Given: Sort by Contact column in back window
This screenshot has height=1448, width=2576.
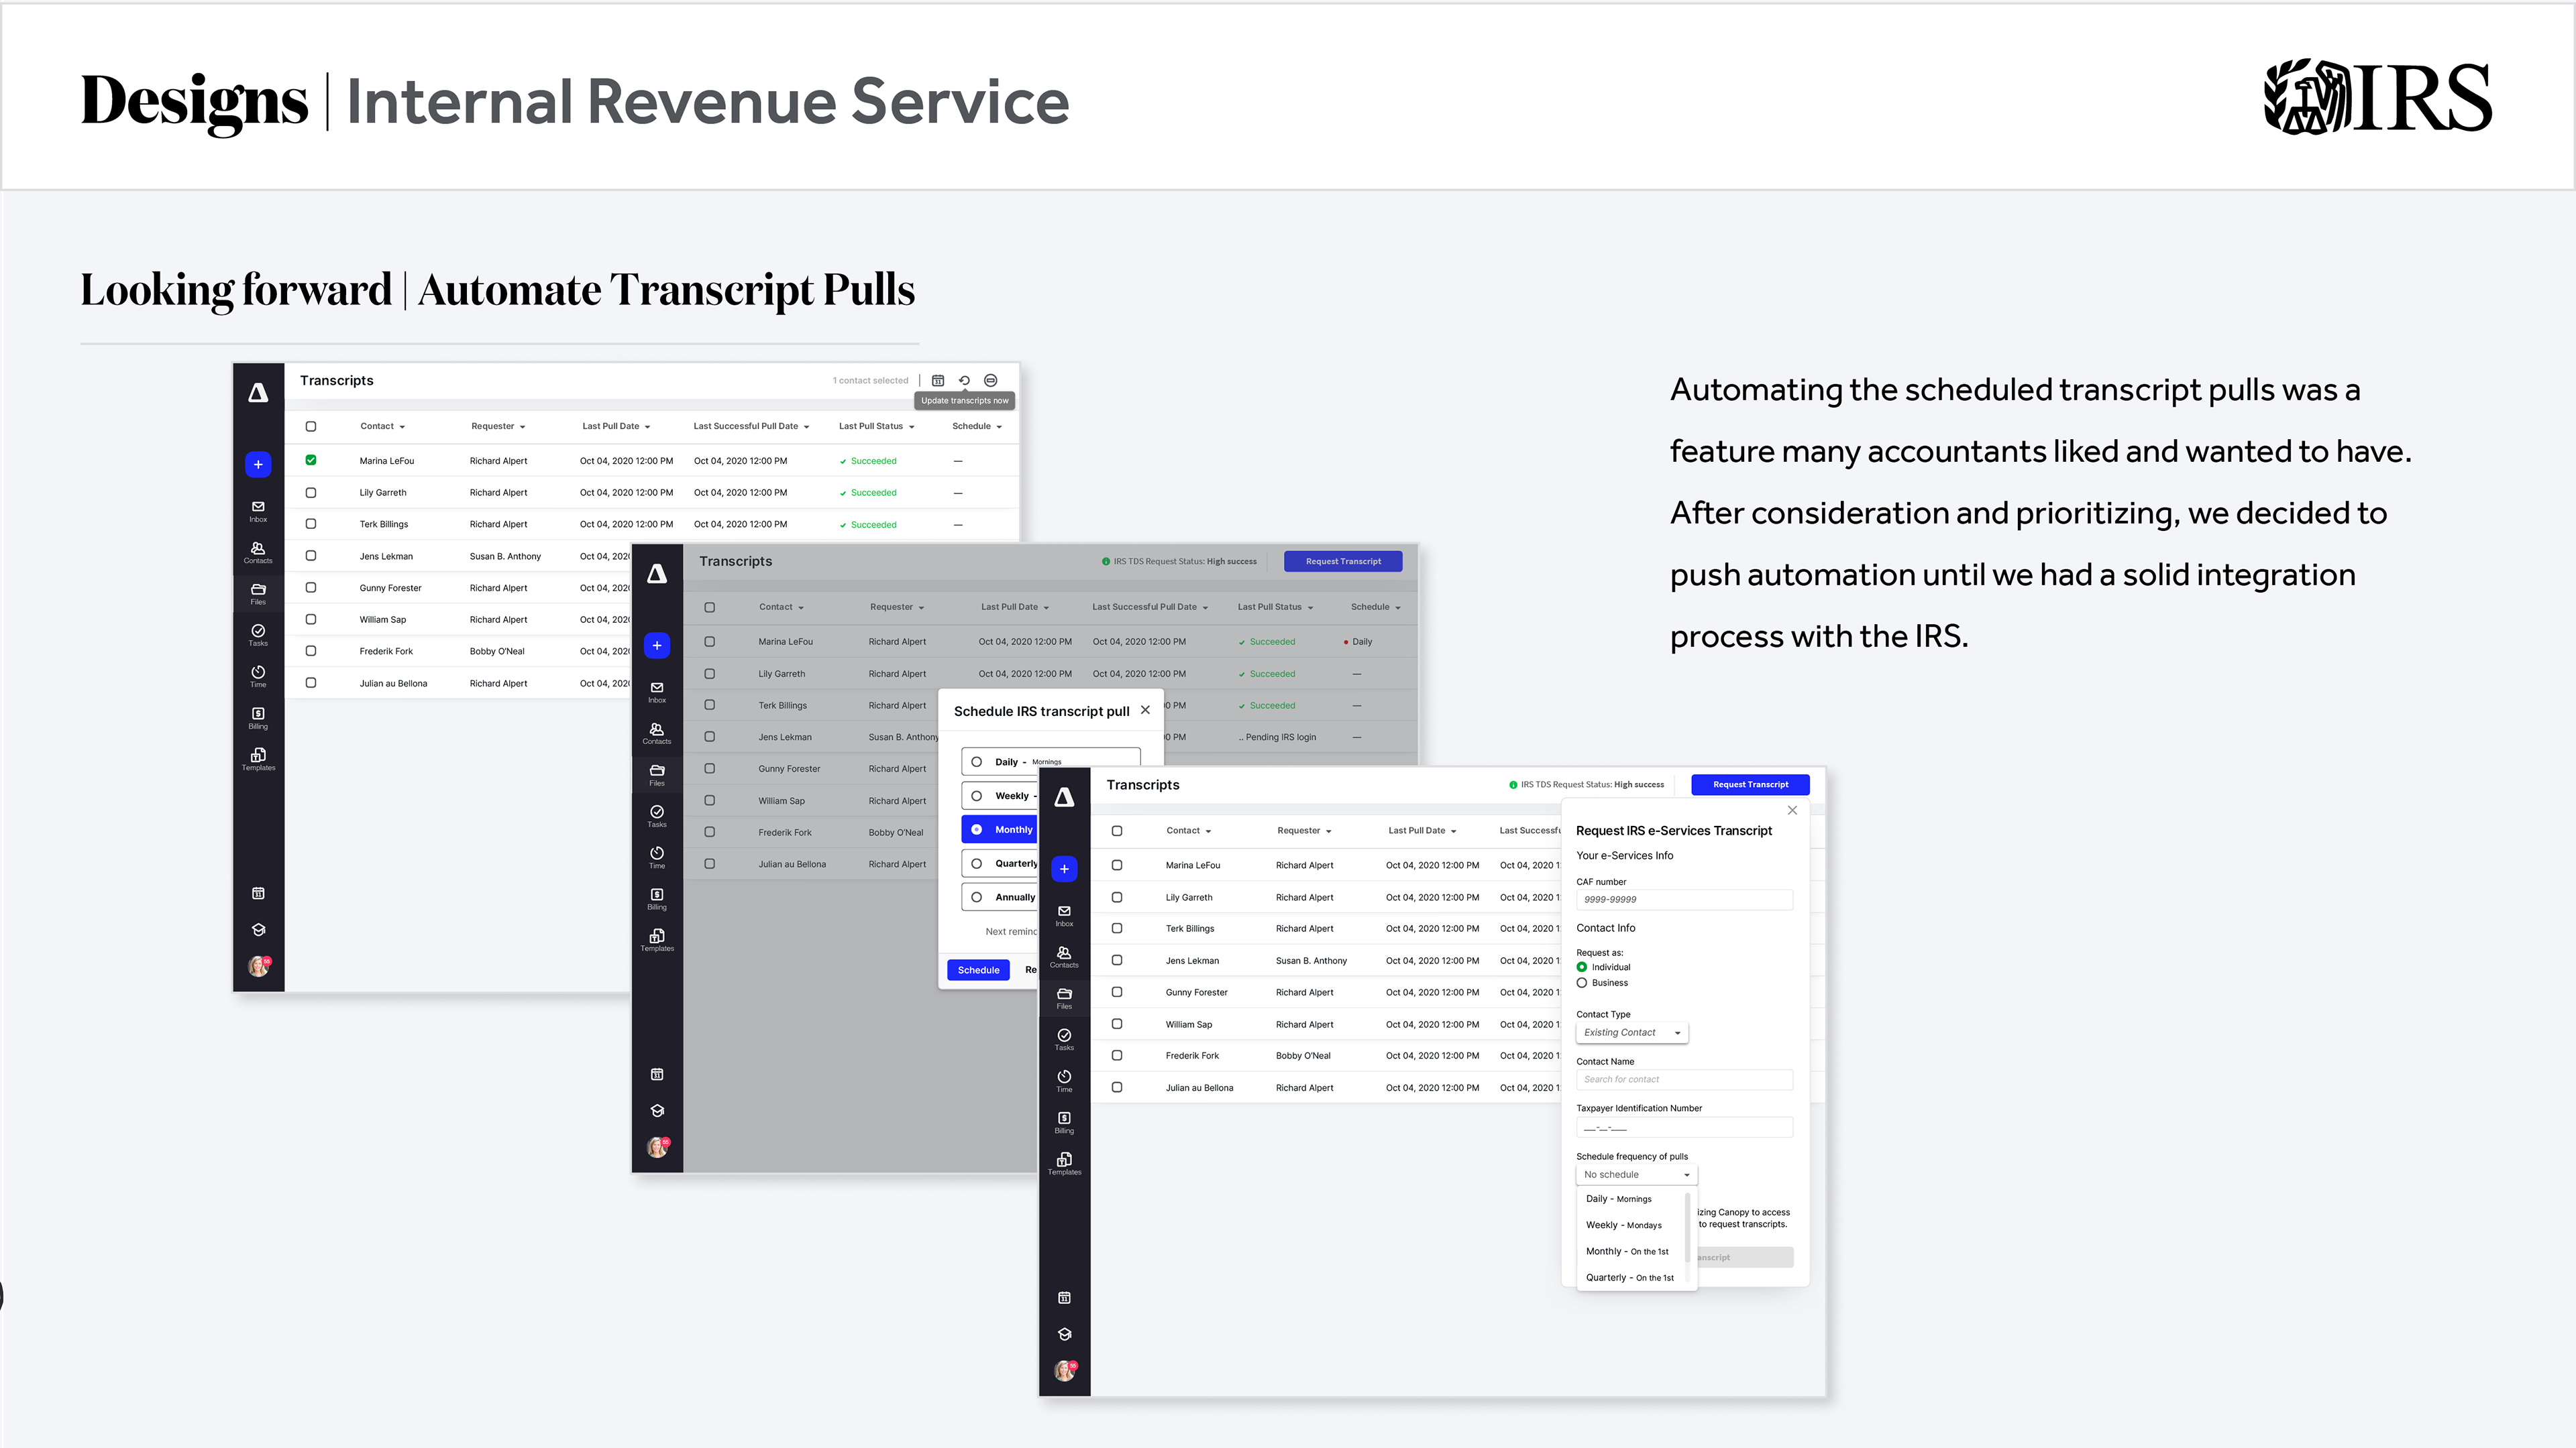Looking at the screenshot, I should tap(382, 427).
